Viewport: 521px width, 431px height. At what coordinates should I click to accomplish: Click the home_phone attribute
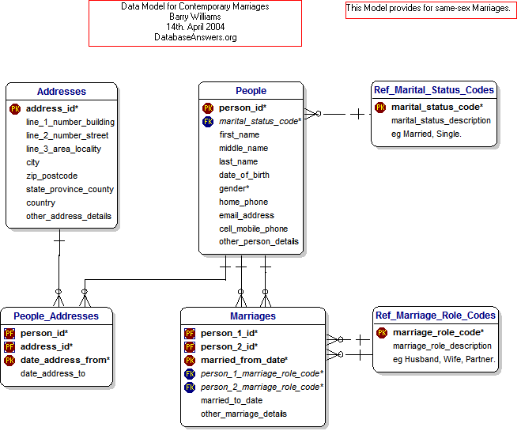click(x=244, y=202)
